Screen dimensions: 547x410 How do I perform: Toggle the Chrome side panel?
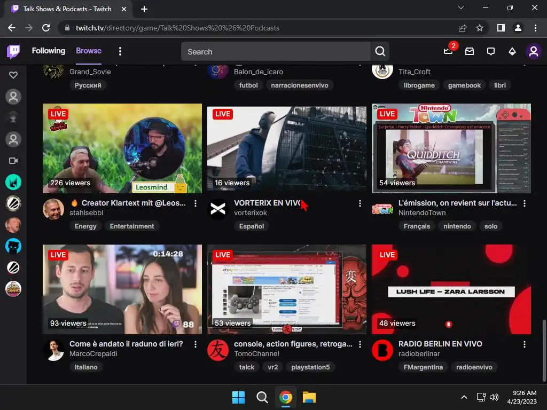pos(501,28)
